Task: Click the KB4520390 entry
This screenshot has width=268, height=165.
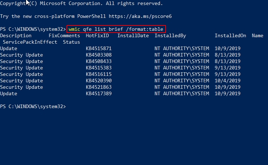Action: click(x=99, y=81)
